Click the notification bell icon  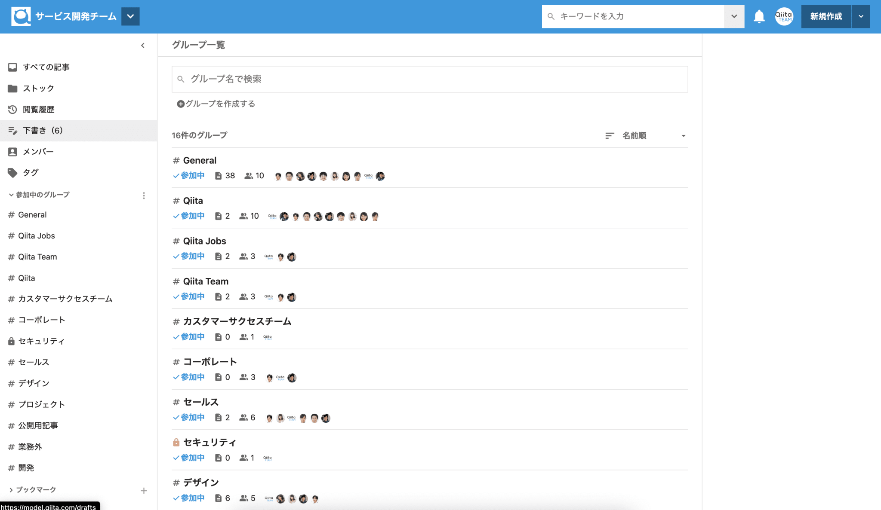point(759,16)
